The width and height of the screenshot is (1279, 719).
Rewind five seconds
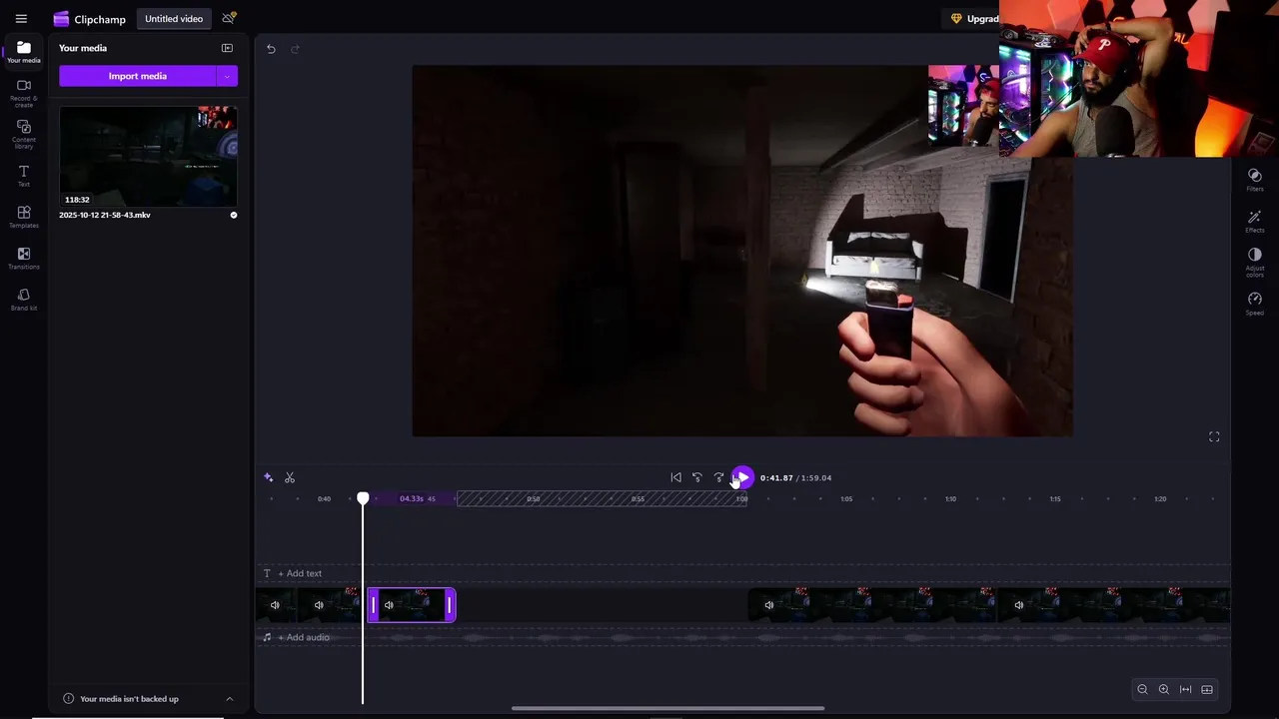tap(697, 477)
